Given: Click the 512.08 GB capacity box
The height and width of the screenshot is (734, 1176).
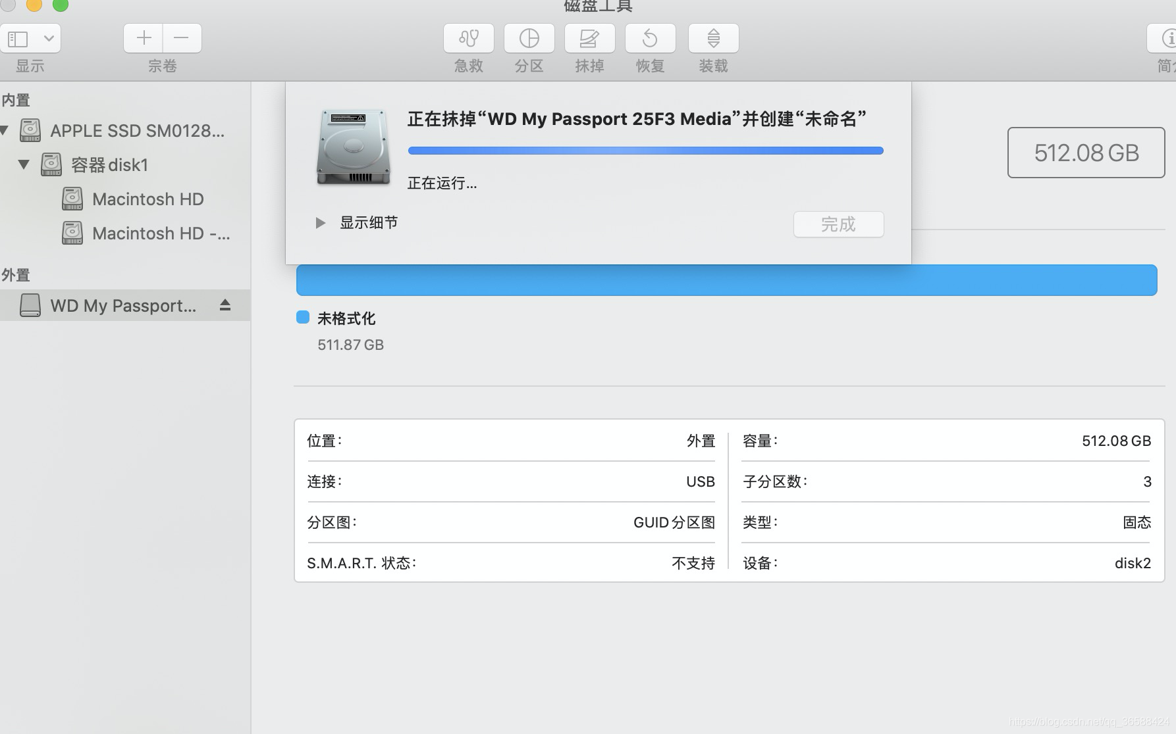Looking at the screenshot, I should click(x=1086, y=153).
